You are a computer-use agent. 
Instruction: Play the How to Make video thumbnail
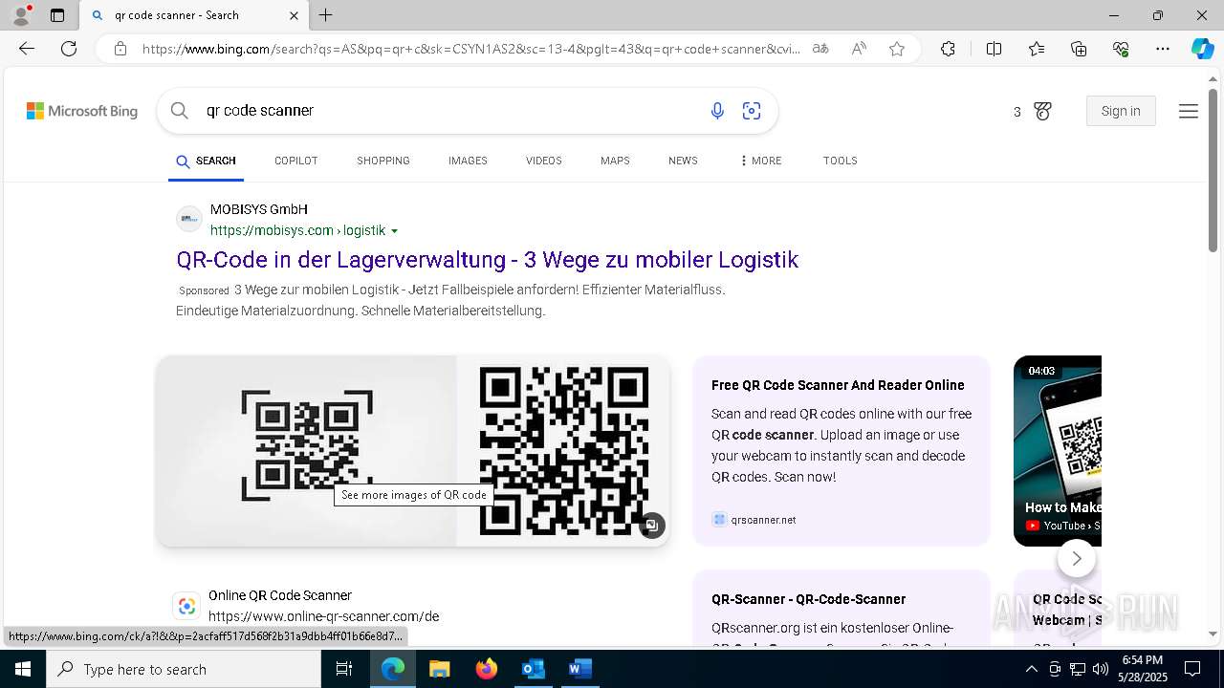click(1058, 451)
